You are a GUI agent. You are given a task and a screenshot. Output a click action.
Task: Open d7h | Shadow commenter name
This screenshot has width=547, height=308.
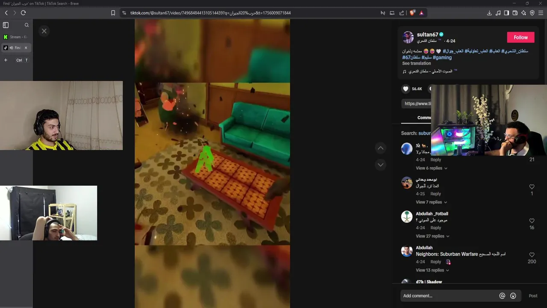click(x=429, y=281)
